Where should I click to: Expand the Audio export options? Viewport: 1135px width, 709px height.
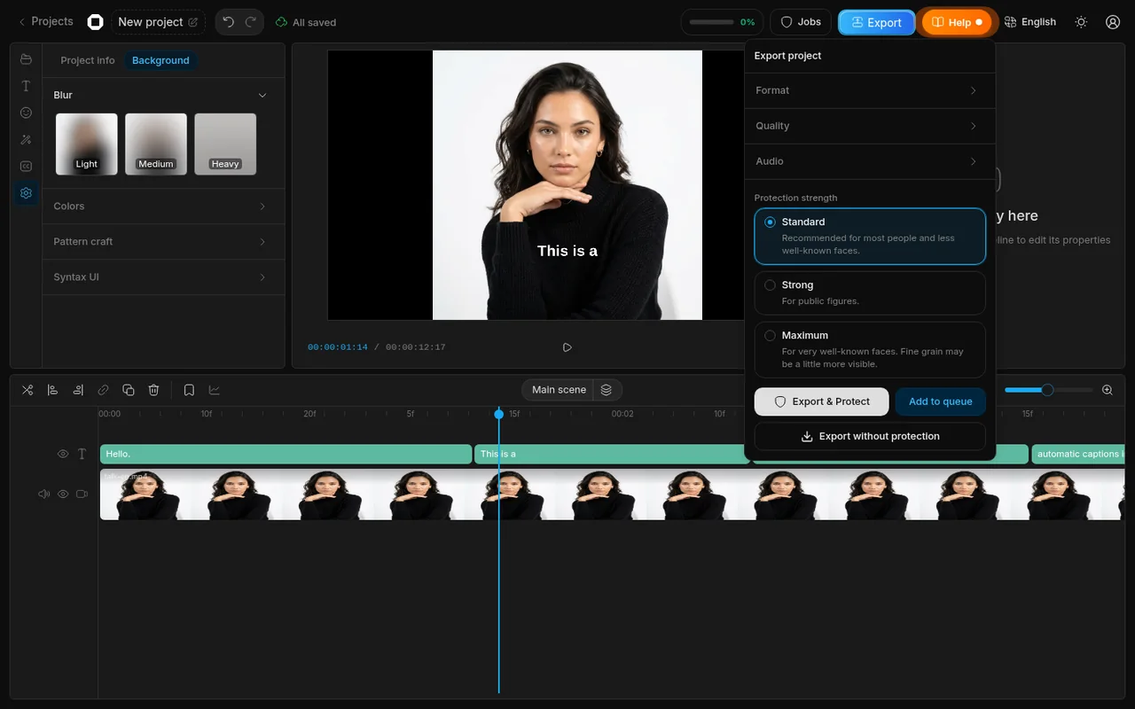870,161
